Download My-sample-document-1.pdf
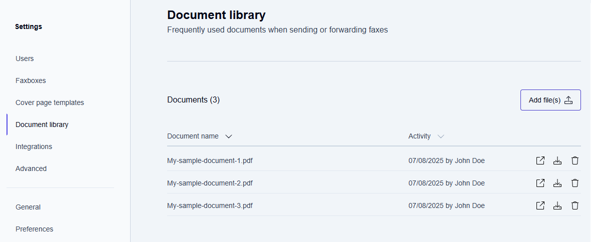This screenshot has height=242, width=591. pyautogui.click(x=557, y=160)
